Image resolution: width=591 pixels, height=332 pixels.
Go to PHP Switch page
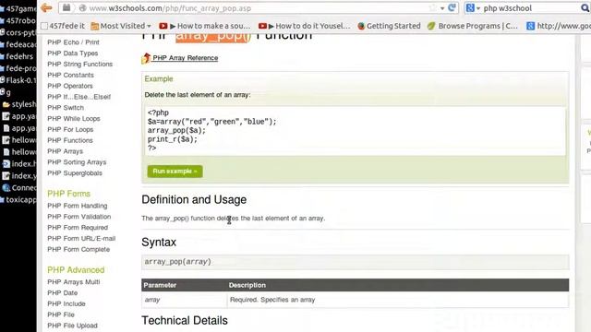(66, 108)
